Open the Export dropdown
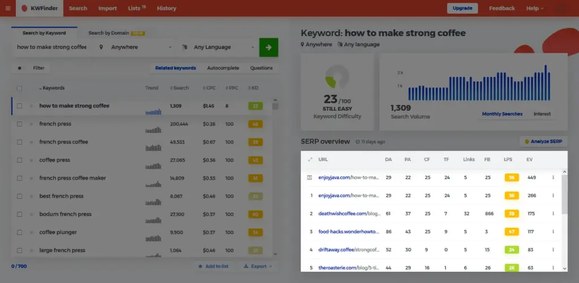Viewport: 579px width, 283px height. click(258, 266)
